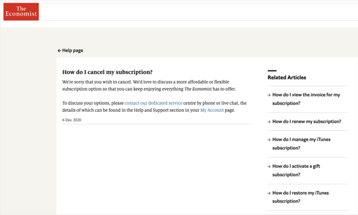
Task: Open How do I restore my iTunes subscription
Action: pyautogui.click(x=301, y=197)
